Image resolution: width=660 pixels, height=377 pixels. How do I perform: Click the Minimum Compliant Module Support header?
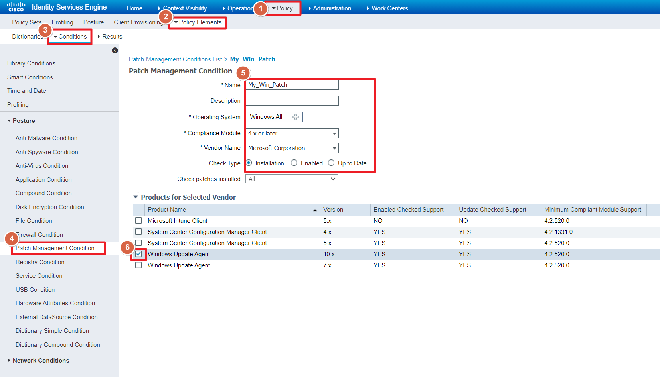coord(593,210)
